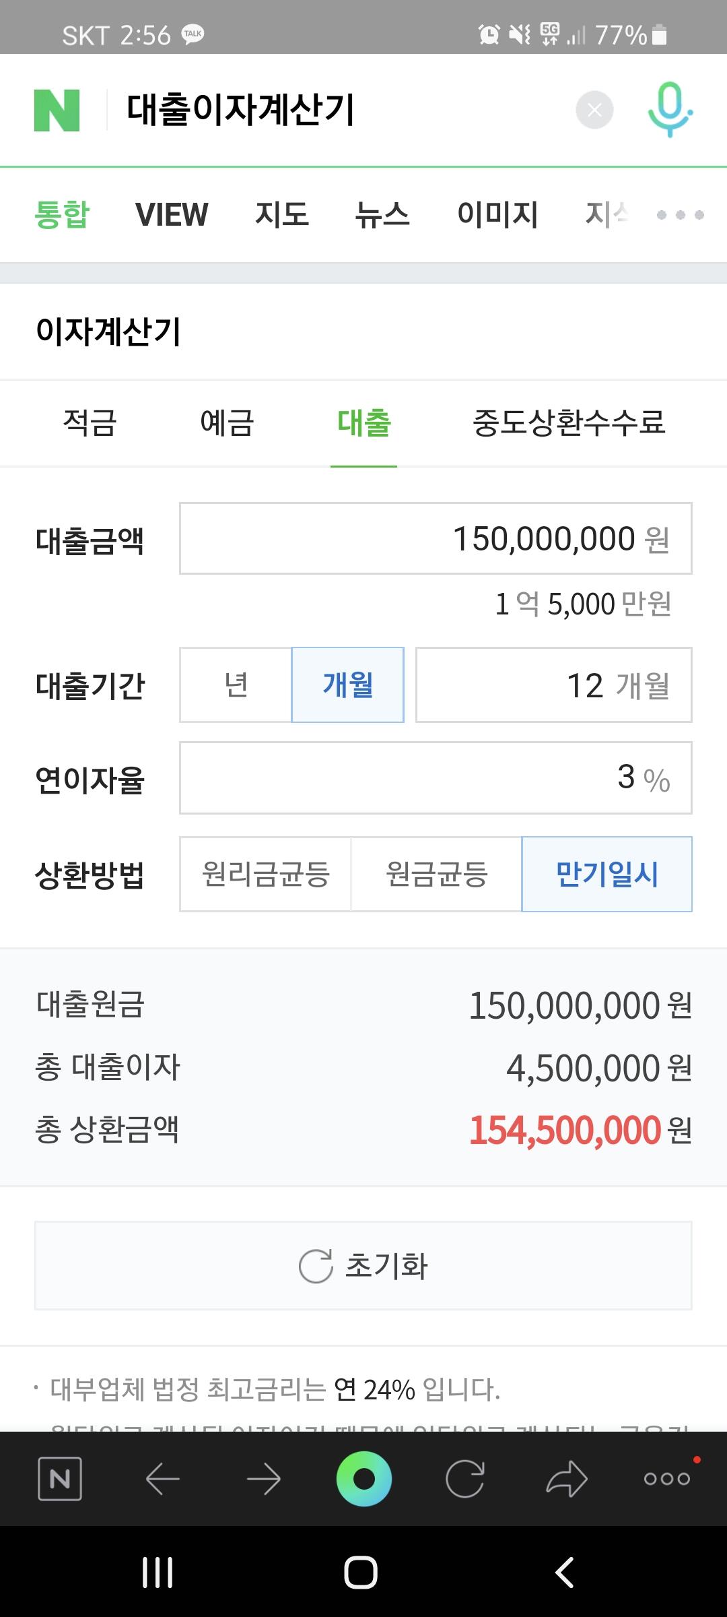Open the VIEW search tab
The width and height of the screenshot is (727, 1617).
pos(172,215)
